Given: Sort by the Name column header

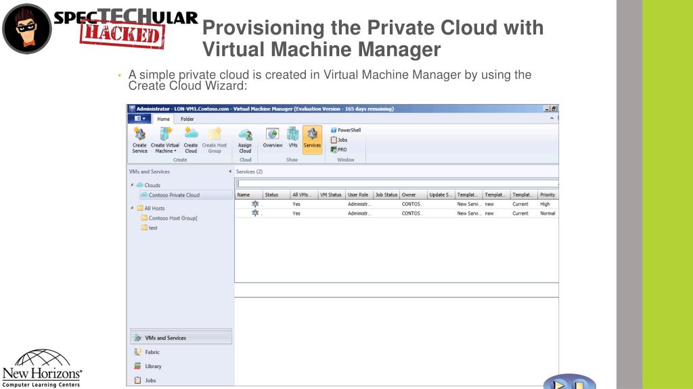Looking at the screenshot, I should tap(248, 194).
